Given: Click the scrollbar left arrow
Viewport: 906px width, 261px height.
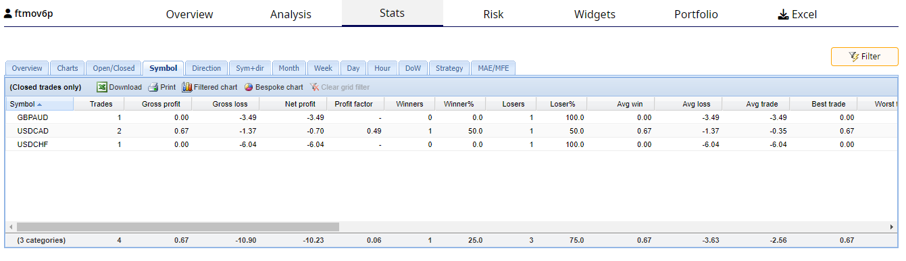Looking at the screenshot, I should [11, 227].
